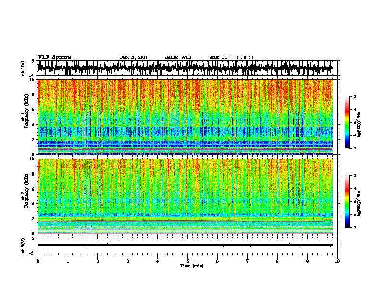Select the date 'Feb. 13, 2021'
This screenshot has height=293, width=380.
click(134, 57)
